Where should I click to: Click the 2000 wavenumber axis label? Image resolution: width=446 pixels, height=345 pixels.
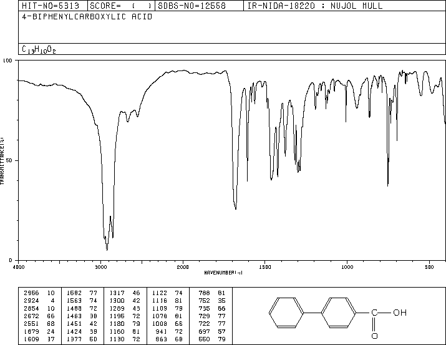(183, 267)
